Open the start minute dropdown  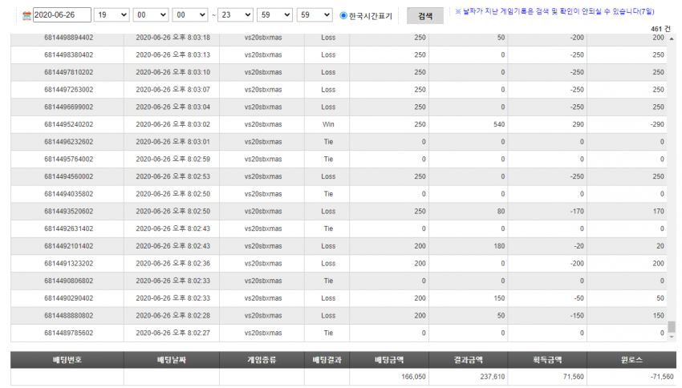tap(151, 14)
